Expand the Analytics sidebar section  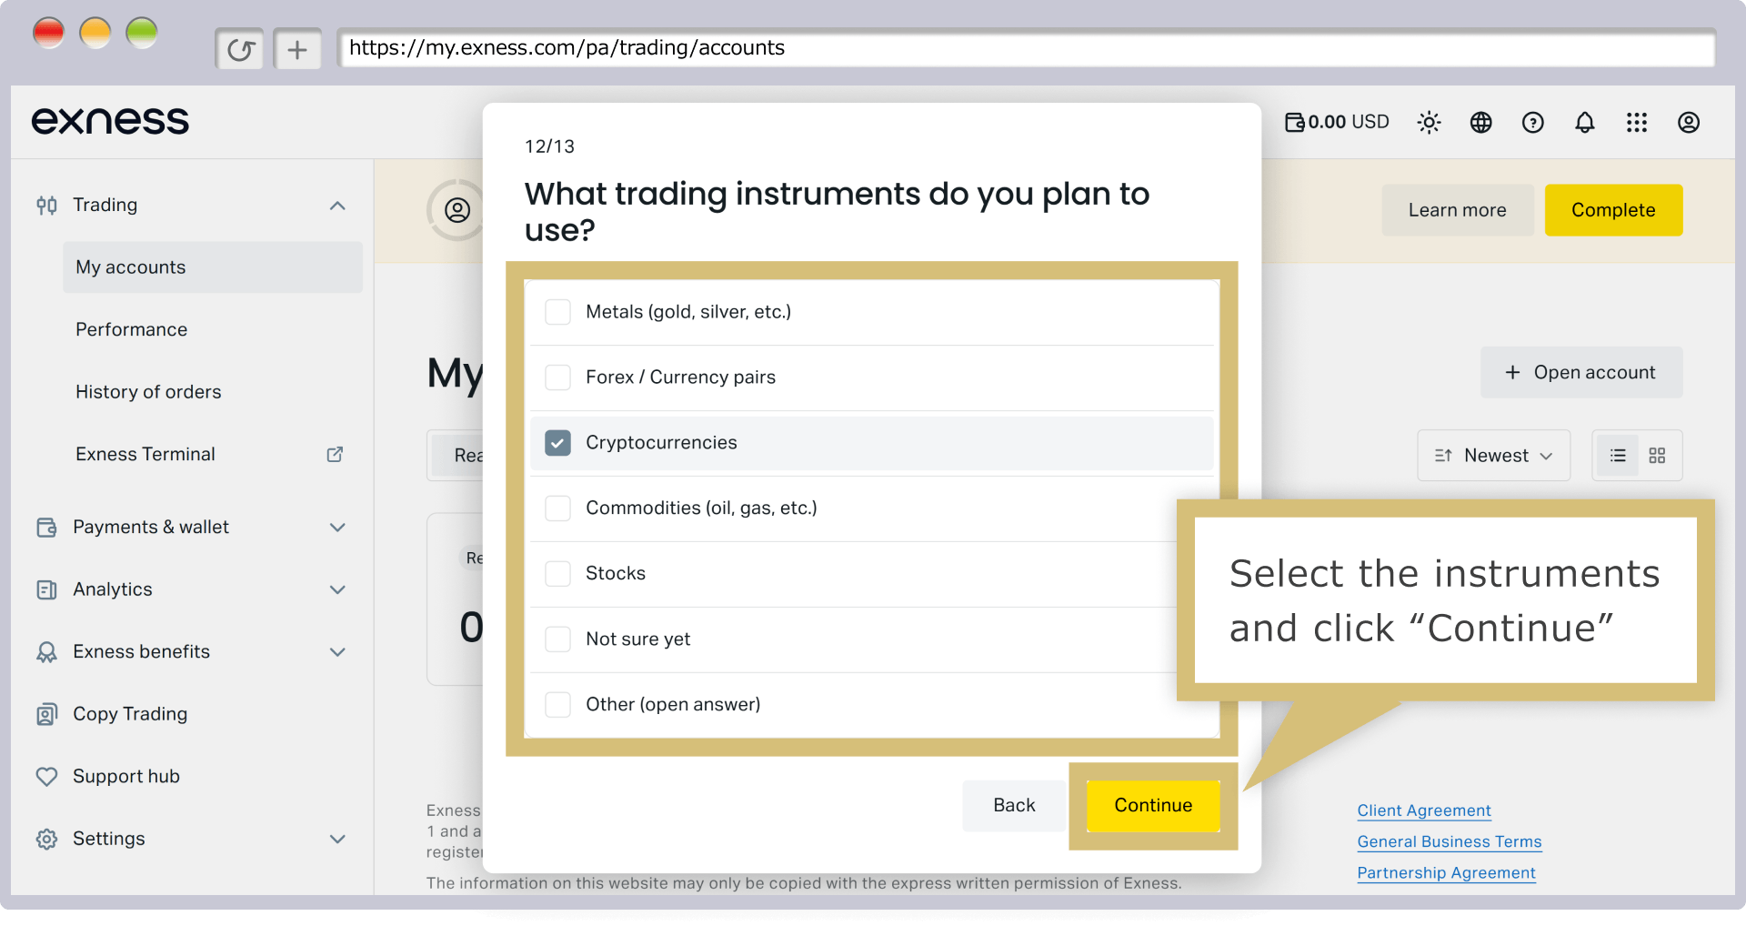191,589
